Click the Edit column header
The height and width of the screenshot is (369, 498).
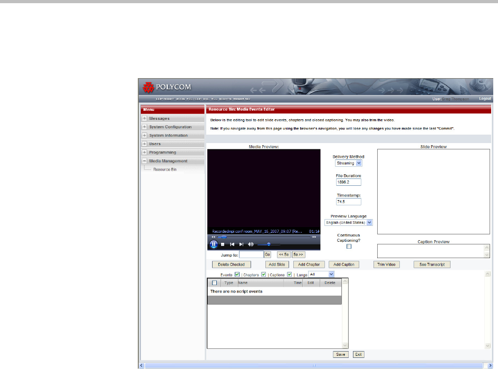coord(311,282)
